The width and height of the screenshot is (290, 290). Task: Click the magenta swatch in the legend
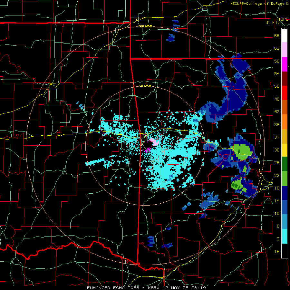[x=285, y=64]
